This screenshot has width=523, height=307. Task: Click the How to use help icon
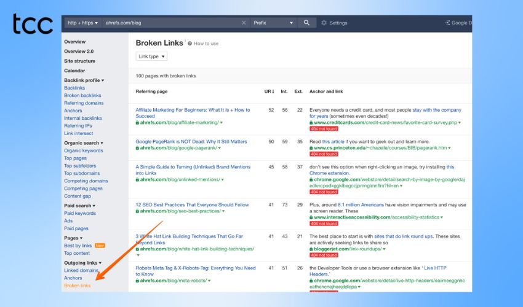click(190, 44)
